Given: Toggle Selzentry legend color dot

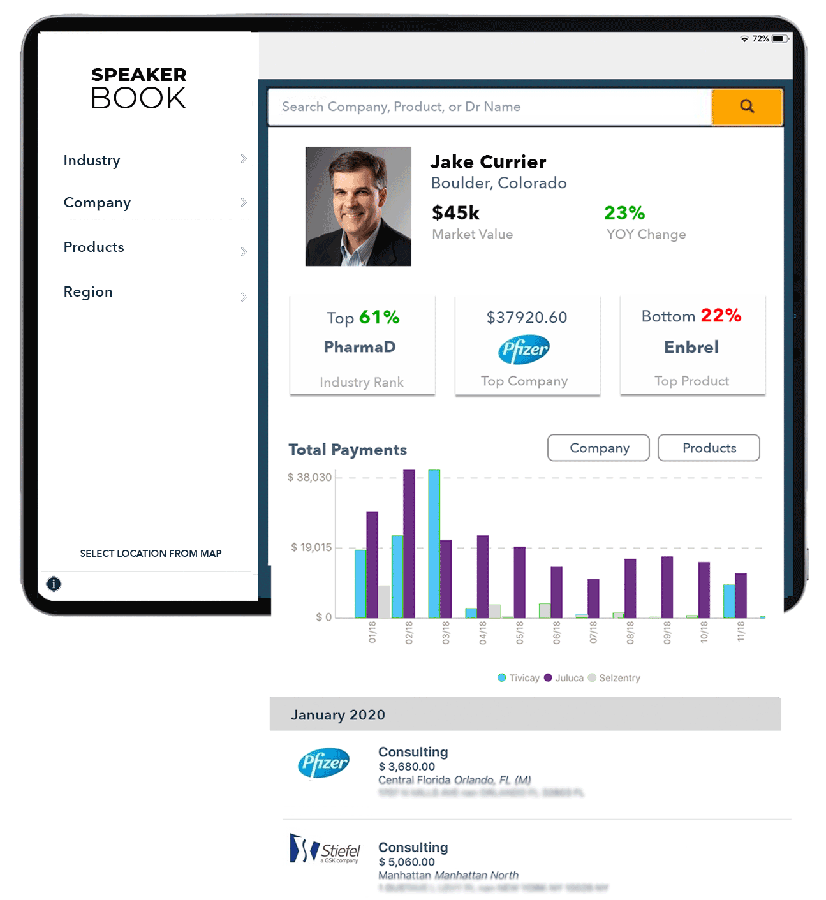Looking at the screenshot, I should point(592,677).
